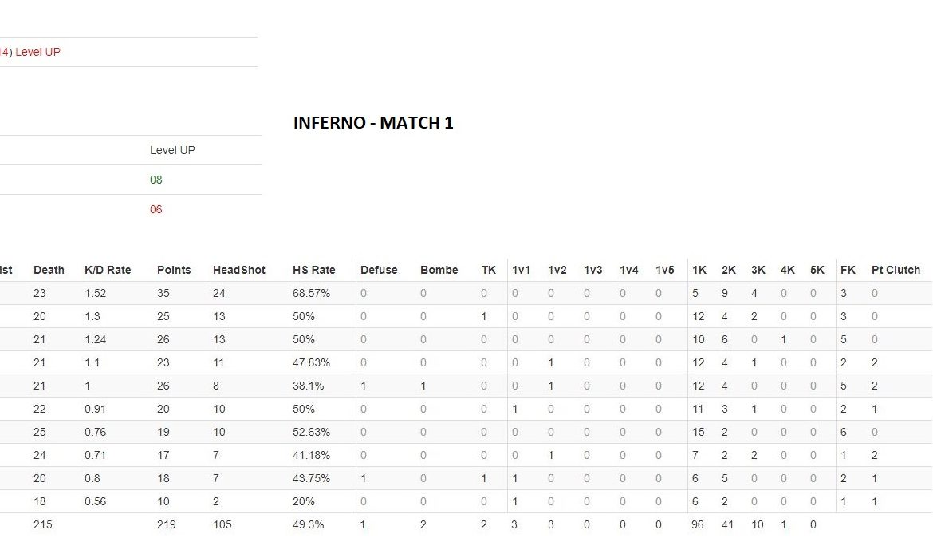Click the HS Rate column header
Image resolution: width=933 pixels, height=550 pixels.
click(x=314, y=270)
